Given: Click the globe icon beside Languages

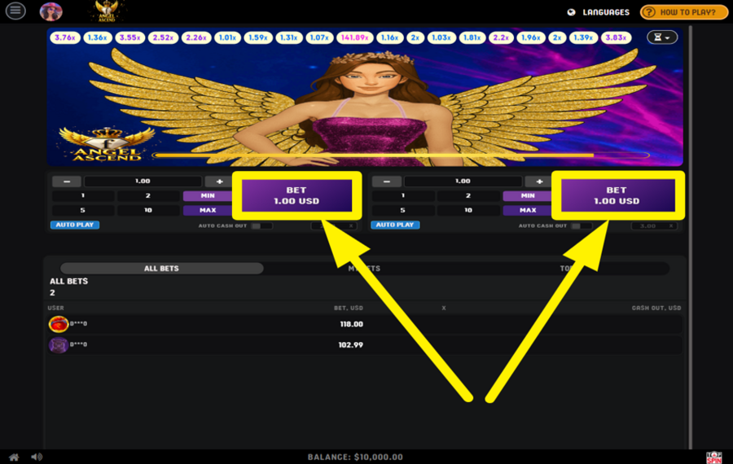Looking at the screenshot, I should coord(571,12).
